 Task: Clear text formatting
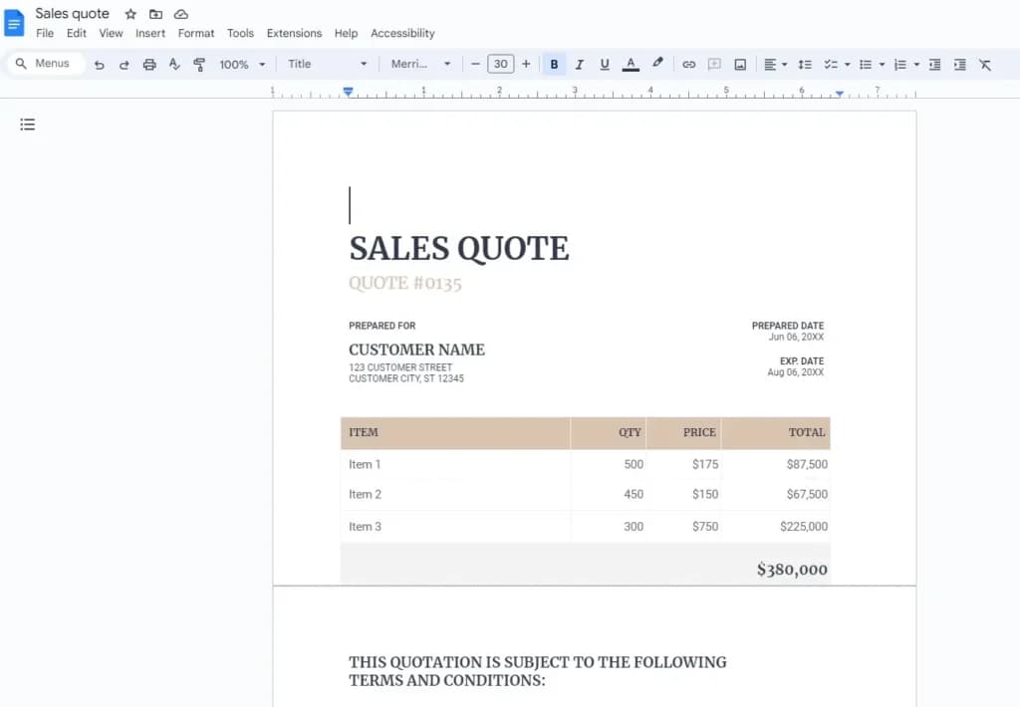pos(985,65)
